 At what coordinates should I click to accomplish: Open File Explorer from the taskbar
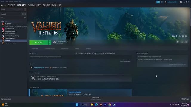pyautogui.click(x=92, y=105)
